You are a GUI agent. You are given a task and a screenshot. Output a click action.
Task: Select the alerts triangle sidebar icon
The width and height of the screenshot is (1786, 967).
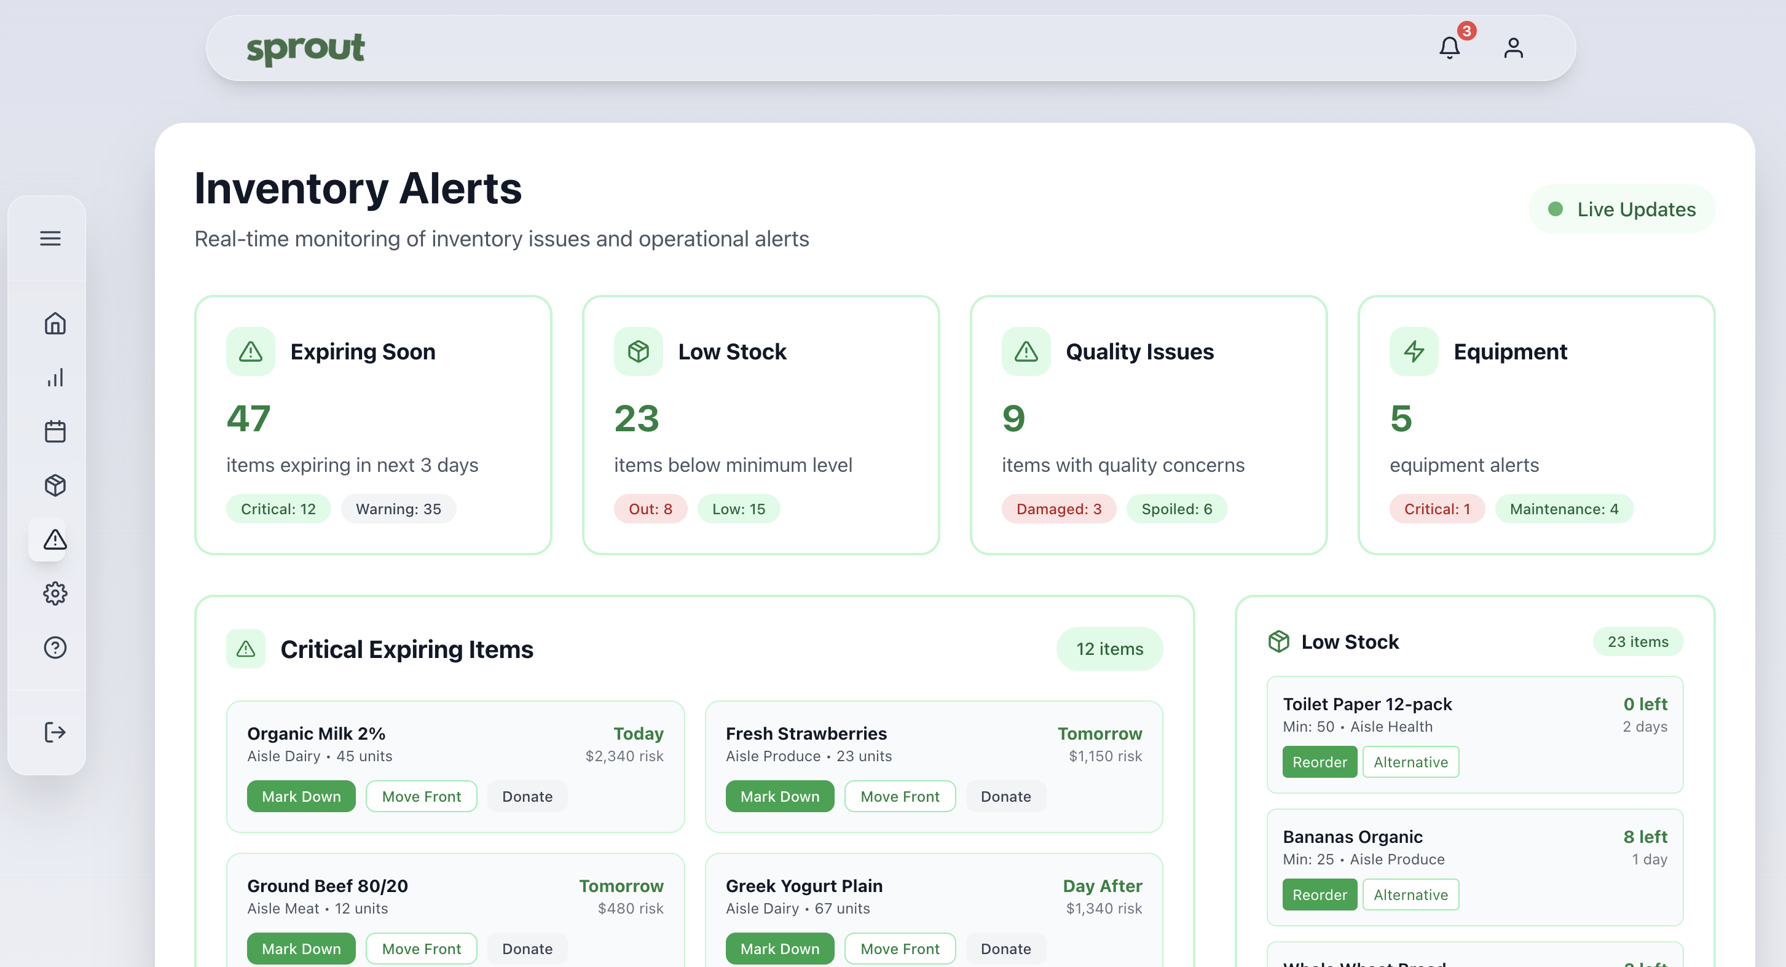(x=55, y=539)
